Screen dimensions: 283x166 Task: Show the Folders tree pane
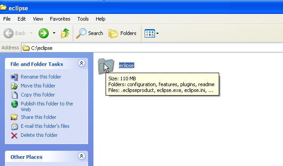pyautogui.click(x=123, y=33)
